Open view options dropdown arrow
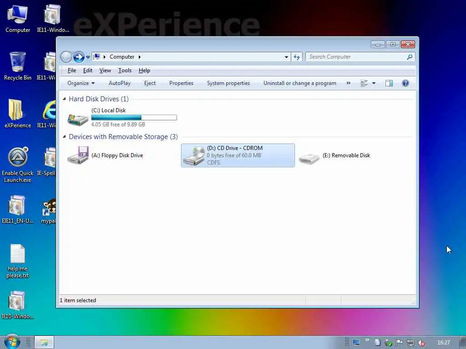466x349 pixels. (x=374, y=83)
